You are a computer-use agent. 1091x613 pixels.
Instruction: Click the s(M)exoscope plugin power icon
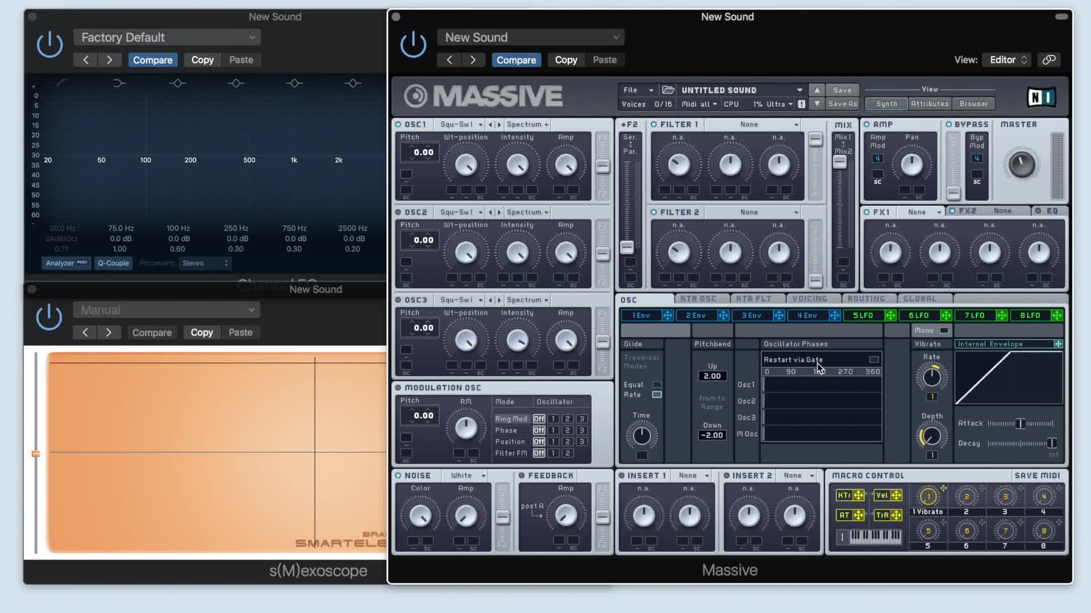[49, 317]
